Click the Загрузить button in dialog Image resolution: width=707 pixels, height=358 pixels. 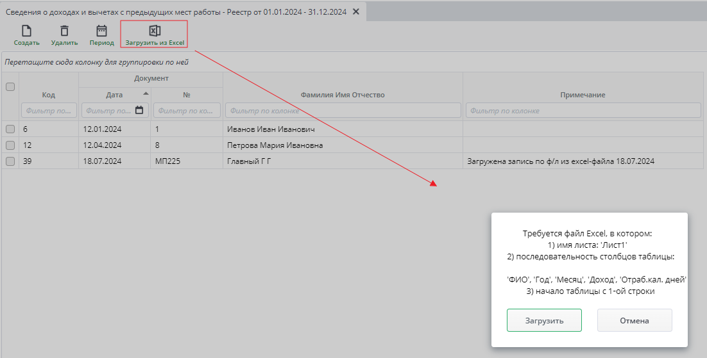(544, 320)
